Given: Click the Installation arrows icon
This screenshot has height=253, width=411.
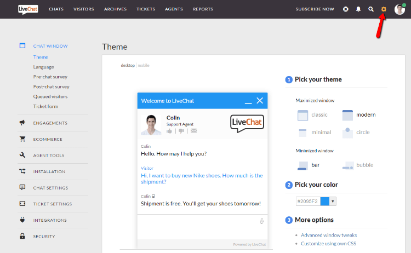Looking at the screenshot, I should [x=22, y=171].
